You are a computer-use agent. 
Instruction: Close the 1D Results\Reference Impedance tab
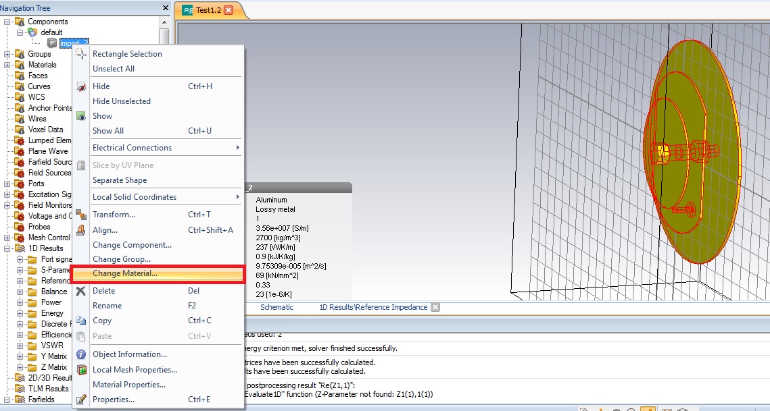point(435,307)
